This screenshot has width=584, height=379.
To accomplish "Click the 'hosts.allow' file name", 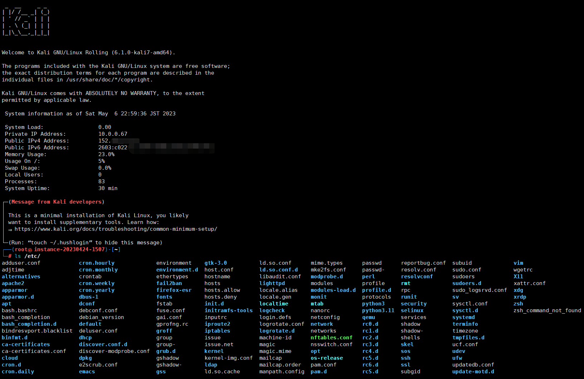I will click(222, 290).
